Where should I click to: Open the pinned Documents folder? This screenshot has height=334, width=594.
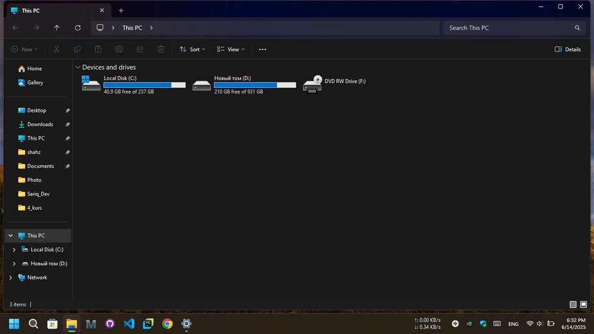[x=36, y=166]
